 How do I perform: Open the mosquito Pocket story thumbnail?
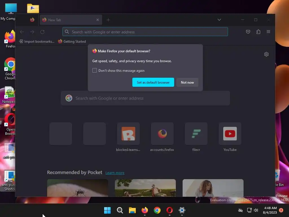click(x=78, y=188)
